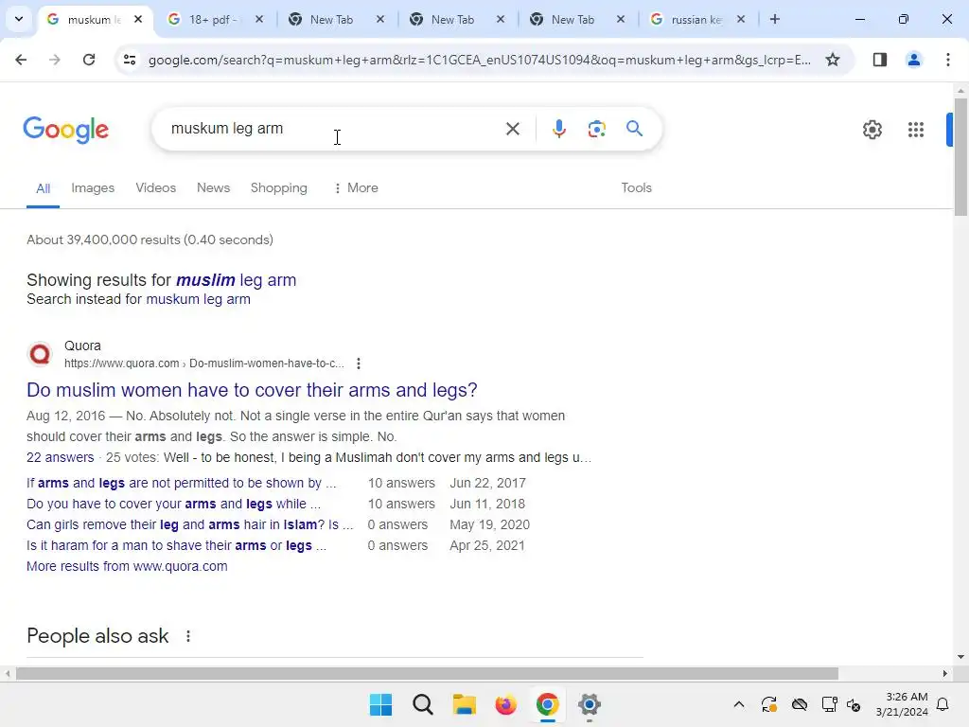The width and height of the screenshot is (969, 727).
Task: Select the All results tab
Action: (43, 188)
